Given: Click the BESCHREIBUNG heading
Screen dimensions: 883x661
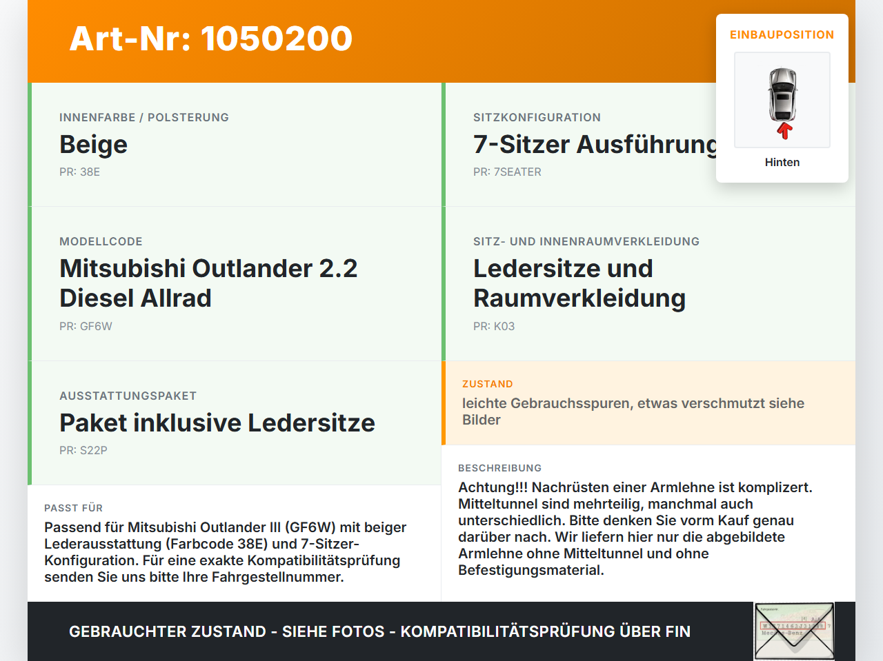Looking at the screenshot, I should pyautogui.click(x=500, y=468).
